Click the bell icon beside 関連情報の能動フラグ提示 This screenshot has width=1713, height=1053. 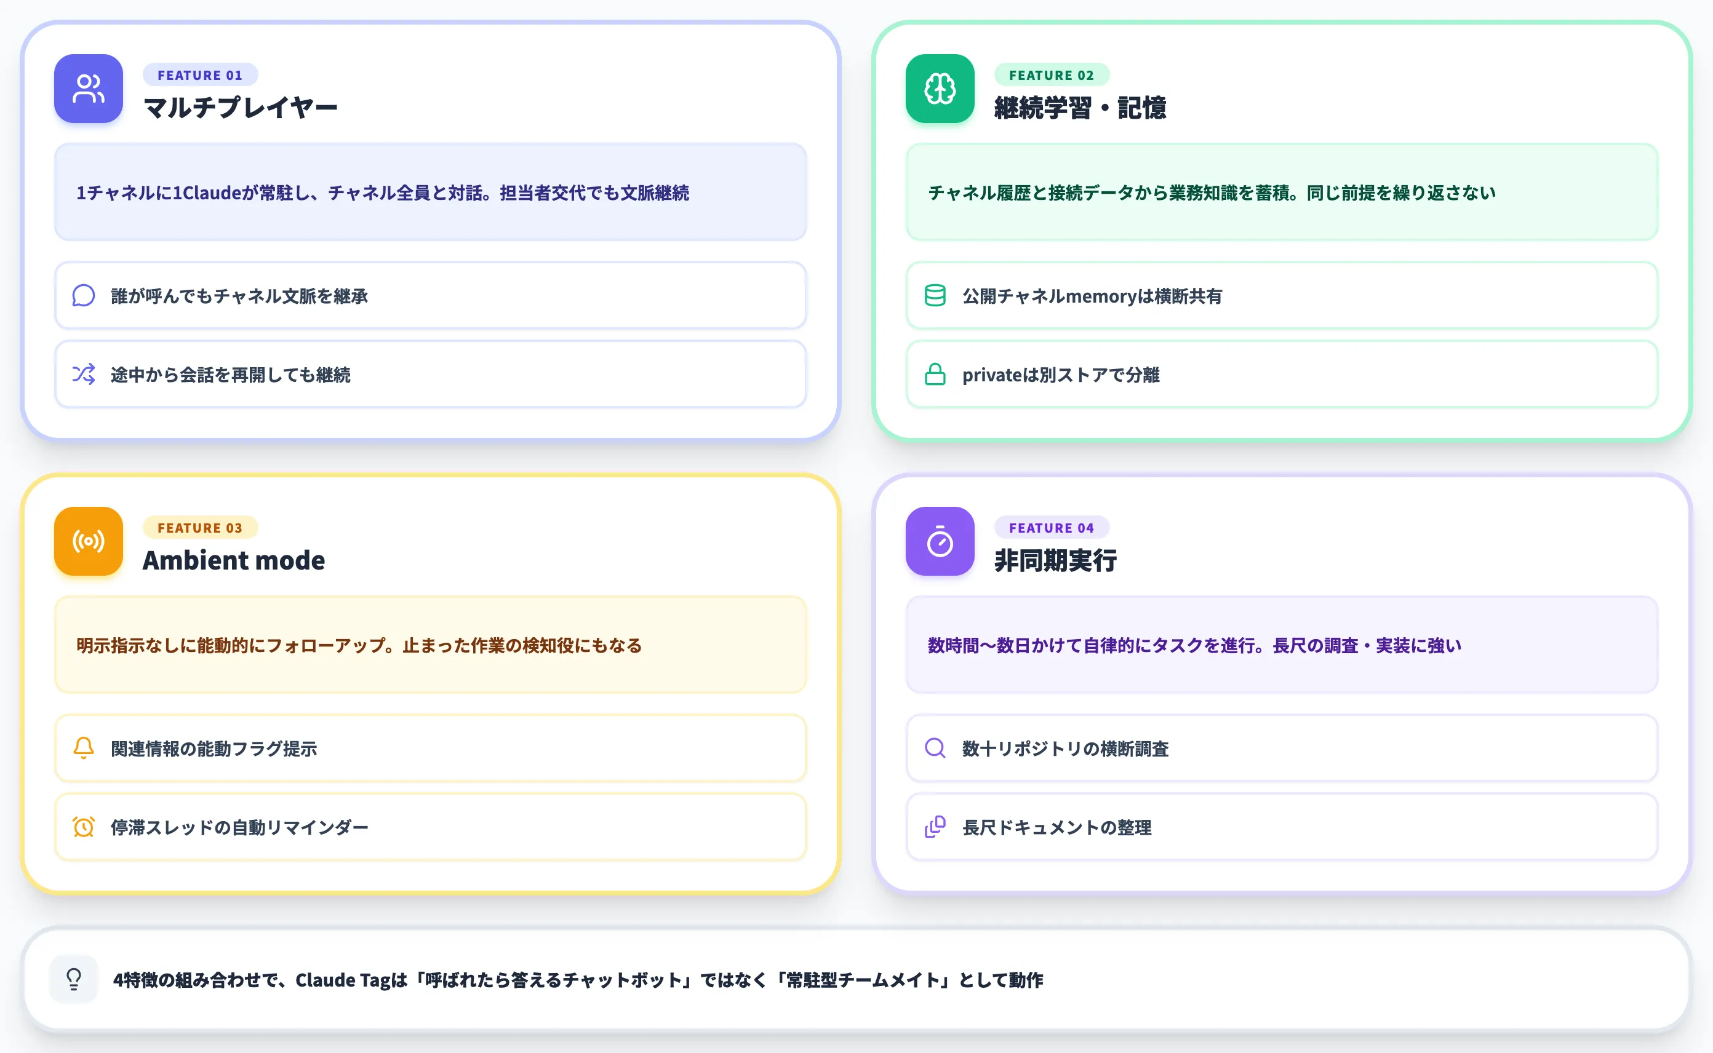(84, 748)
